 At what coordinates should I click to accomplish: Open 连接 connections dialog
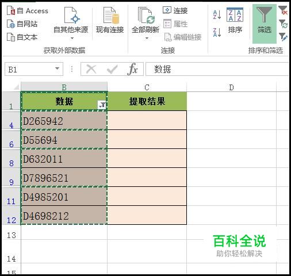175,10
